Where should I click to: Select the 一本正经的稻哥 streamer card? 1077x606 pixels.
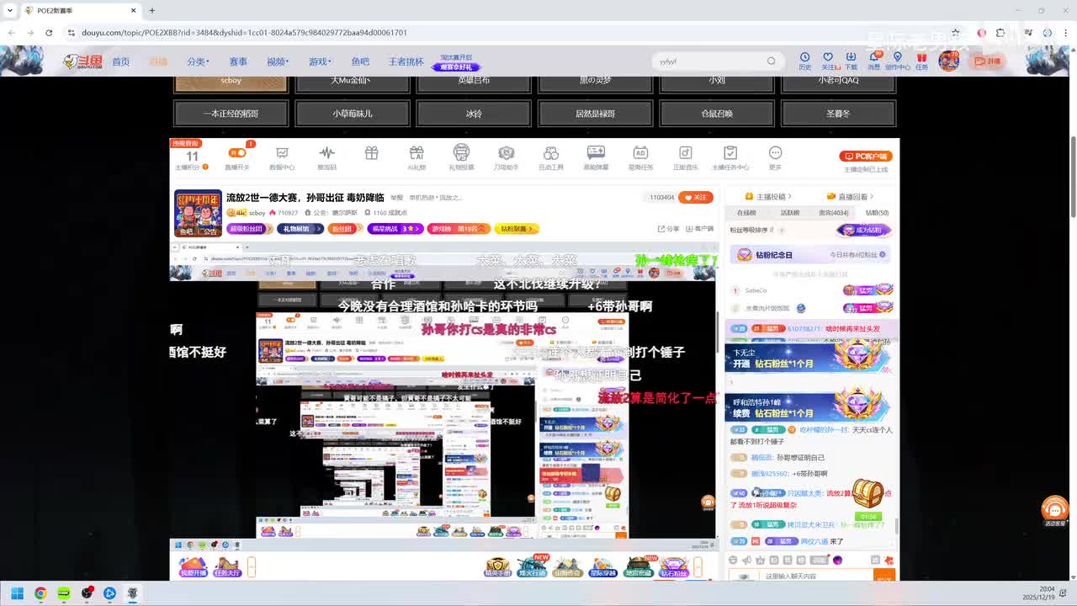[x=231, y=114]
